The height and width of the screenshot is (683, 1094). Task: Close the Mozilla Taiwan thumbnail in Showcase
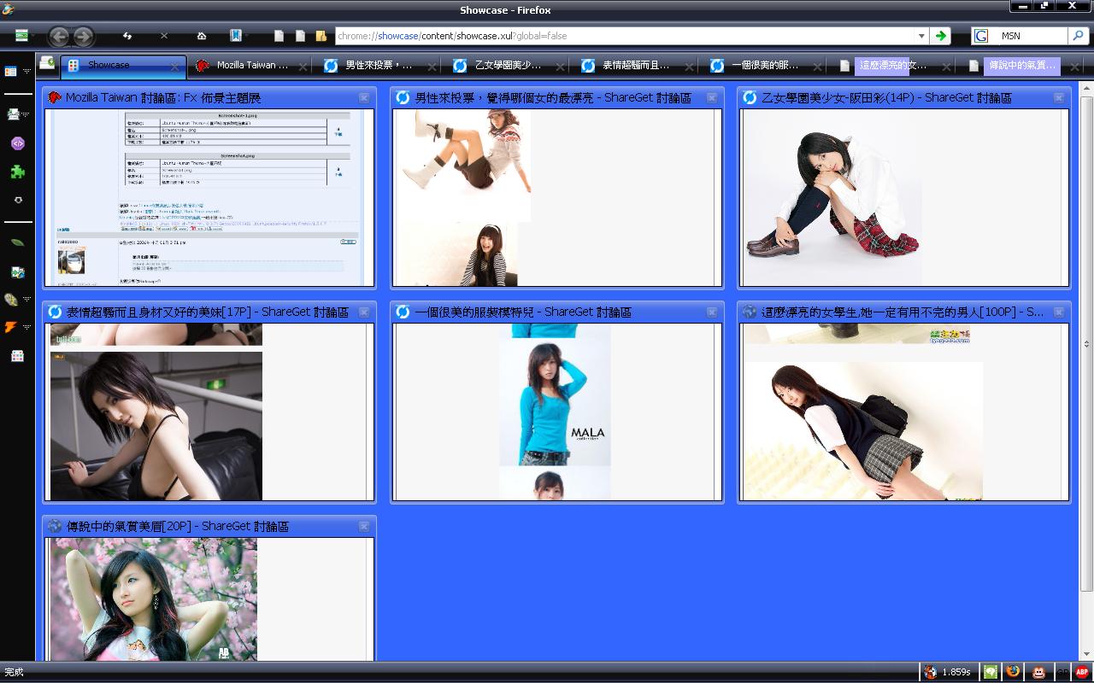(364, 98)
